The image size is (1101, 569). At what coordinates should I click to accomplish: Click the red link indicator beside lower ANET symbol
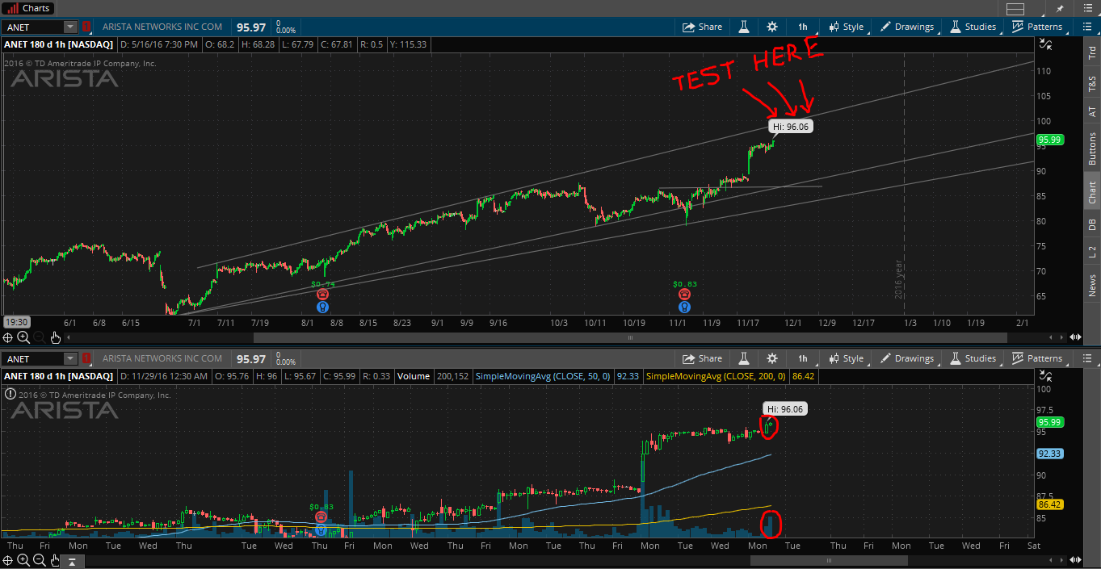tap(86, 358)
